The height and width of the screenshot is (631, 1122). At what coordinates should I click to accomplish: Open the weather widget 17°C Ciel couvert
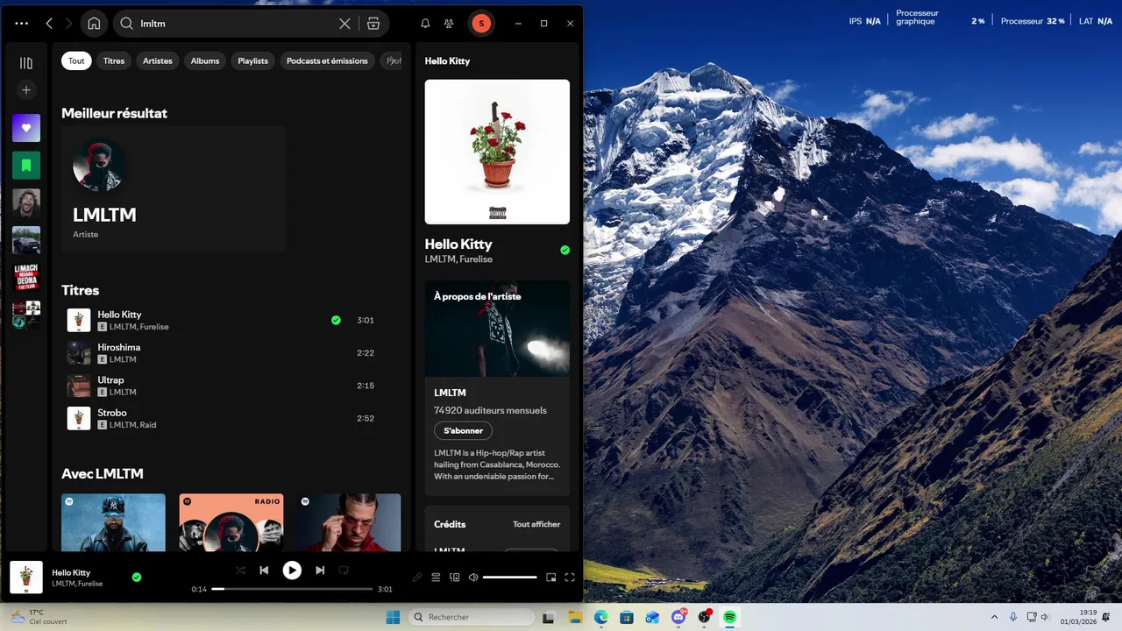(x=39, y=617)
